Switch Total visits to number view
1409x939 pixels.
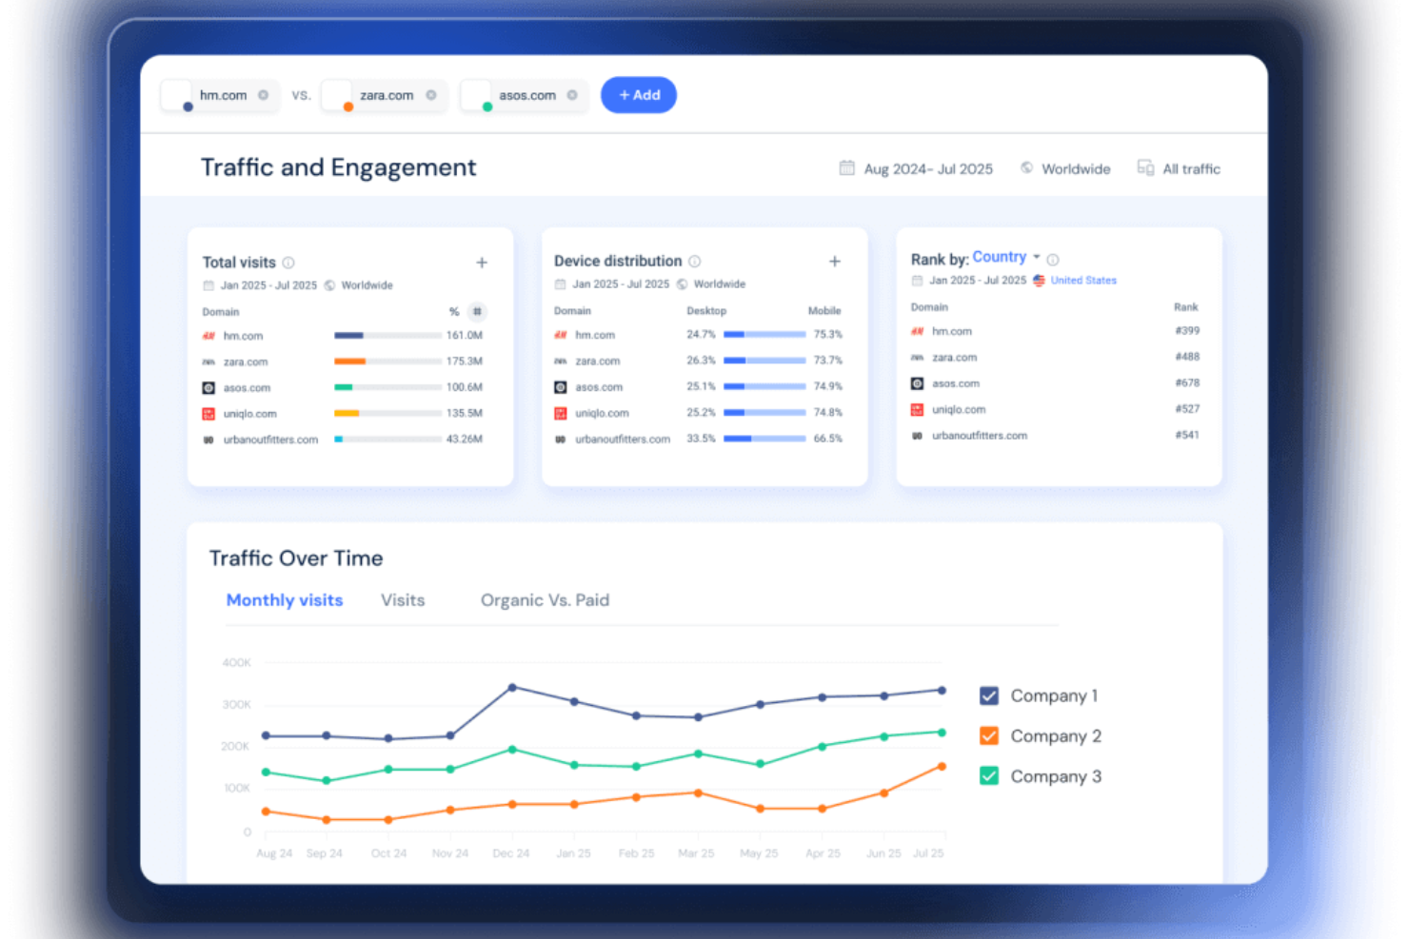coord(476,311)
